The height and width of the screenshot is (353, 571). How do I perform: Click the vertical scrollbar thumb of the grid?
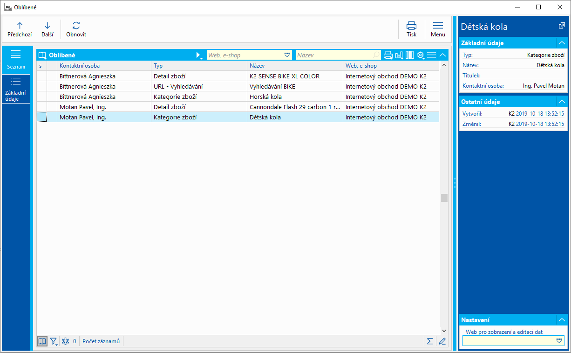[x=444, y=198]
